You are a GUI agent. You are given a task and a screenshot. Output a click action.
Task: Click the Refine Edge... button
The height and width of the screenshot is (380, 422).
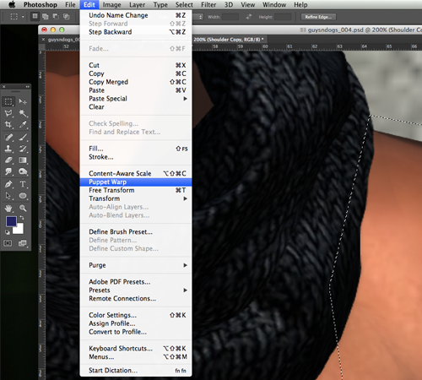pos(318,17)
